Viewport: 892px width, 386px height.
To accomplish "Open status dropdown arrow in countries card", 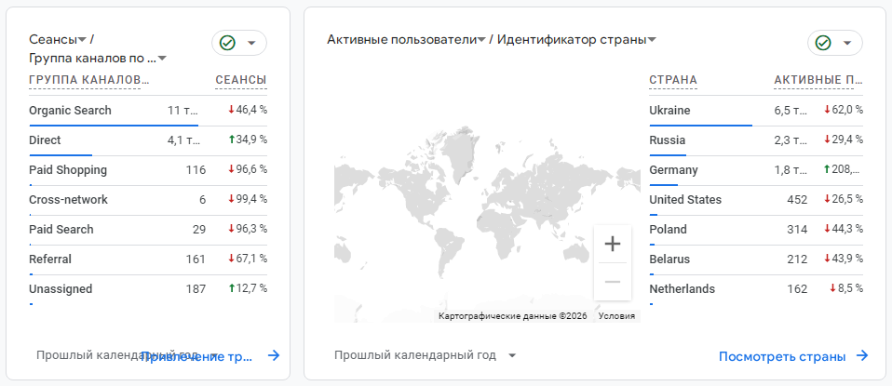I will coord(846,43).
